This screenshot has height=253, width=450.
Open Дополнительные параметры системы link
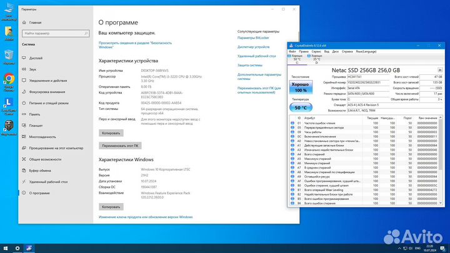pyautogui.click(x=259, y=77)
